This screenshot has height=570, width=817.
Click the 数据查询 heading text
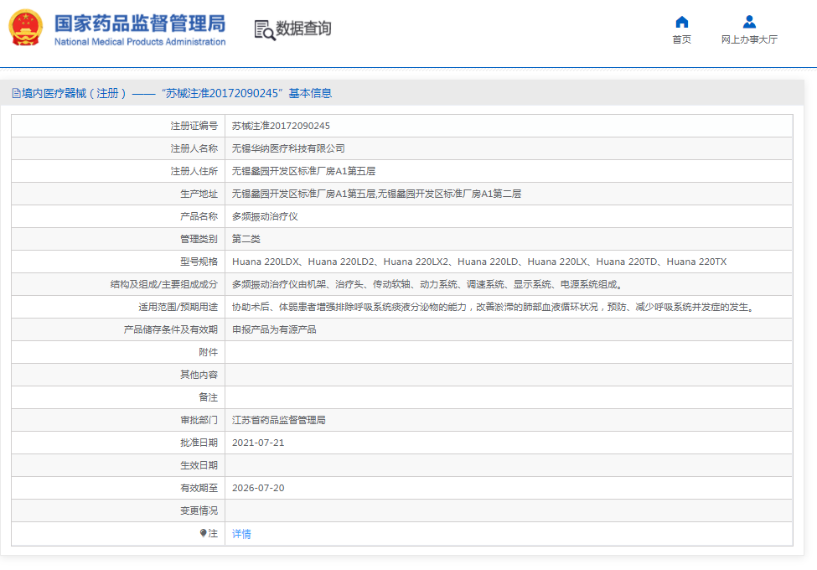pyautogui.click(x=303, y=29)
